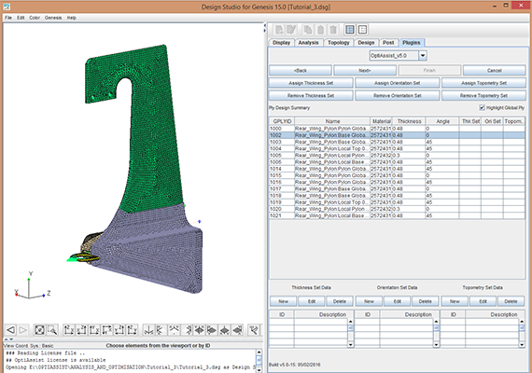
Task: Switch to the Topology tab
Action: (338, 42)
